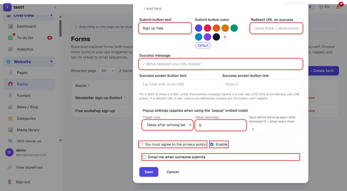The height and width of the screenshot is (191, 347).
Task: Click the + Create form button
Action: 322,71
